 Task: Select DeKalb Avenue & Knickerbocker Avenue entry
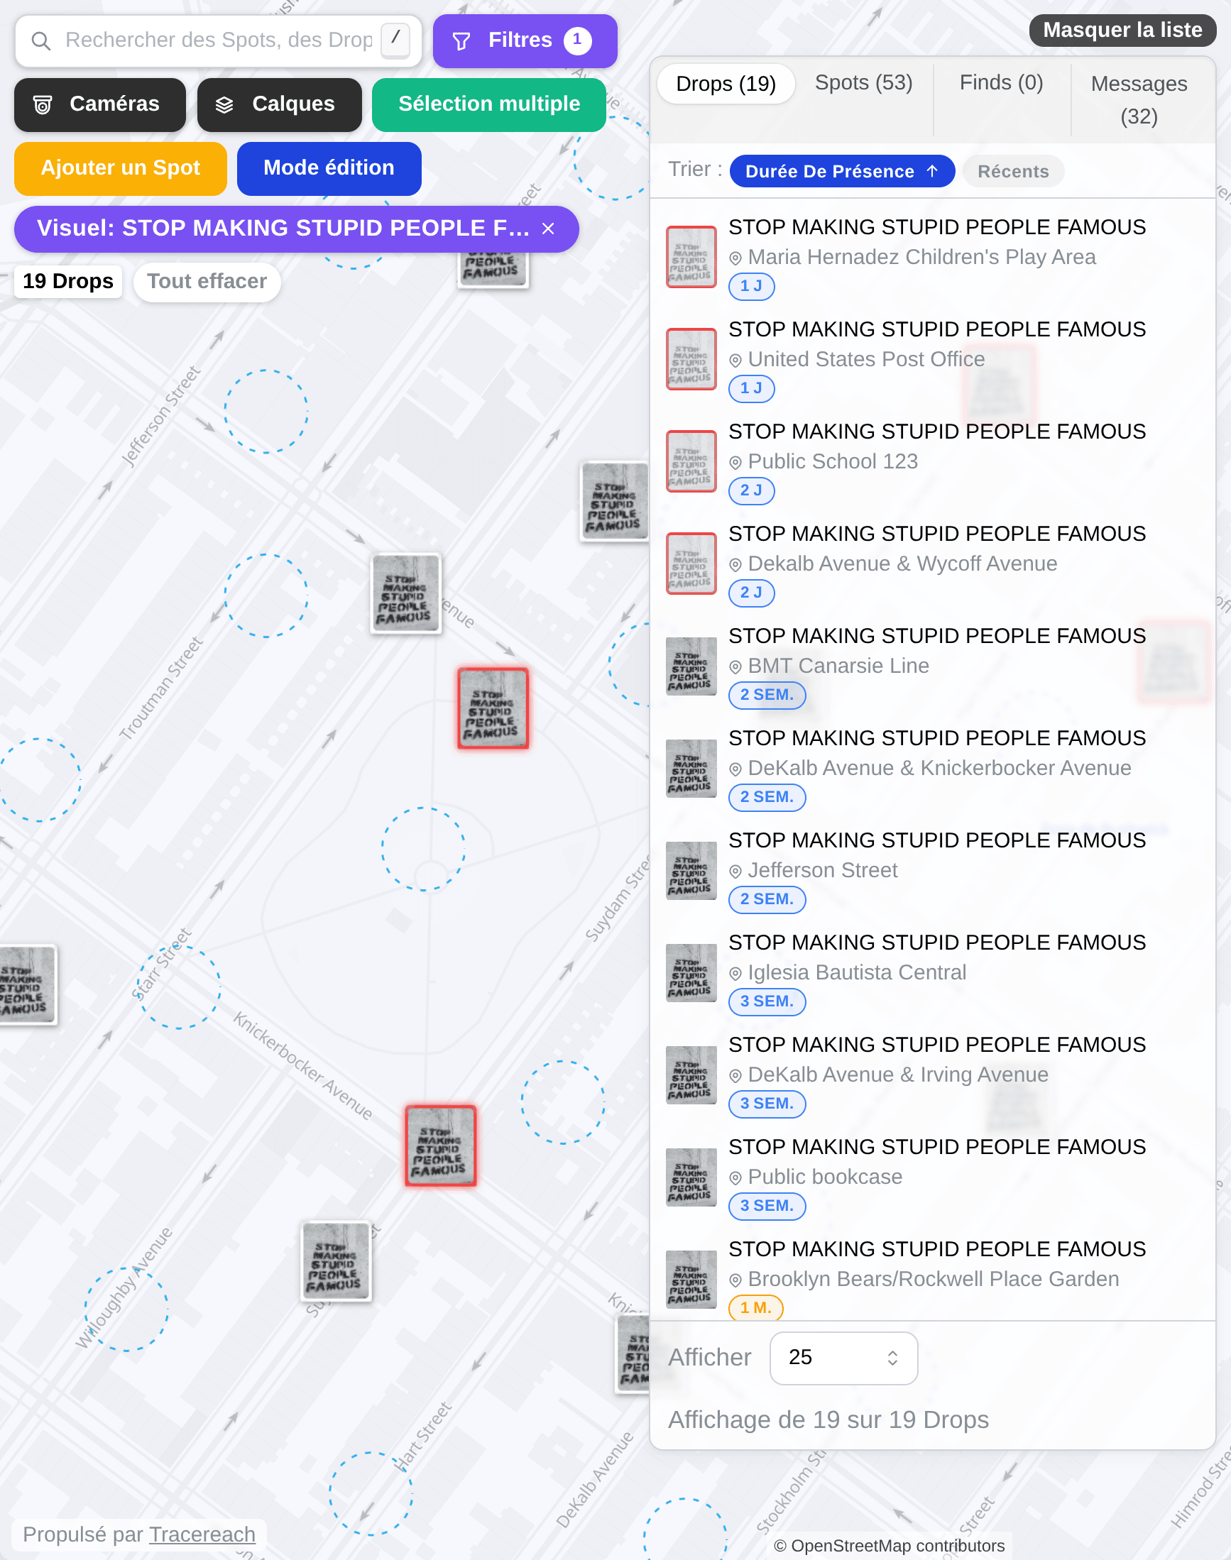(933, 768)
